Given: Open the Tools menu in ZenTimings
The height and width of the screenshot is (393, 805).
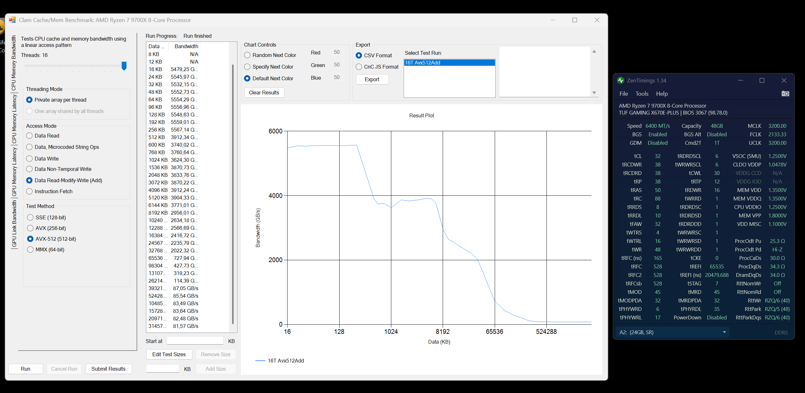Looking at the screenshot, I should (642, 94).
